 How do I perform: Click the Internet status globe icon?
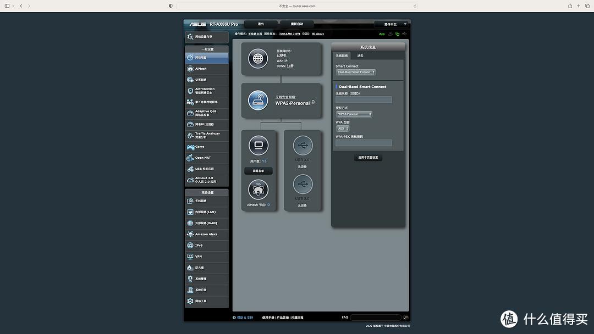[x=258, y=58]
